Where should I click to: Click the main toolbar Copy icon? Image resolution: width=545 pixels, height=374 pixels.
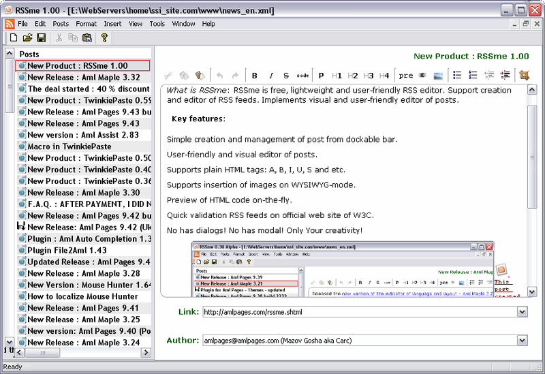(73, 37)
